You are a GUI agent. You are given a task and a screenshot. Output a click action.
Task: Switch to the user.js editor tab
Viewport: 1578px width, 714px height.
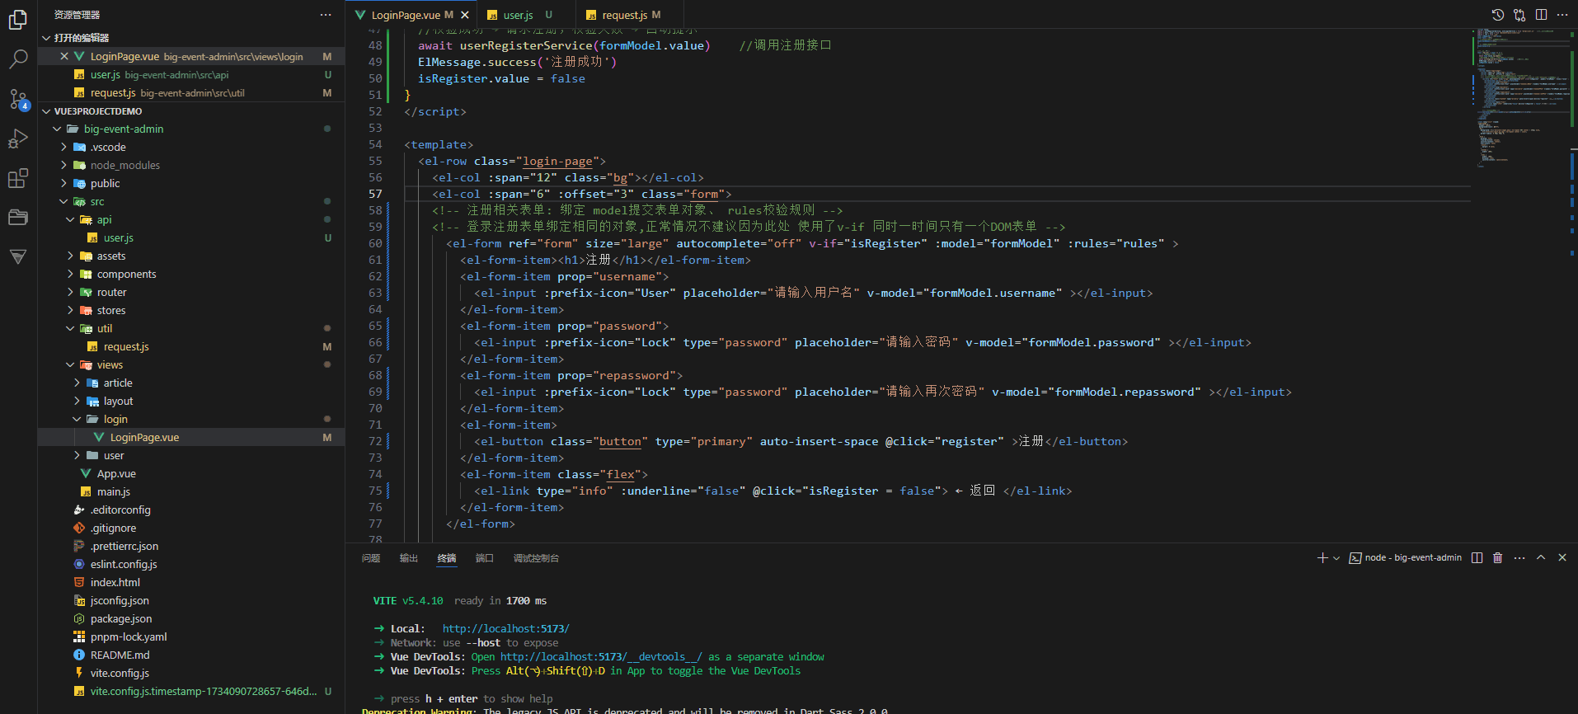tap(519, 15)
